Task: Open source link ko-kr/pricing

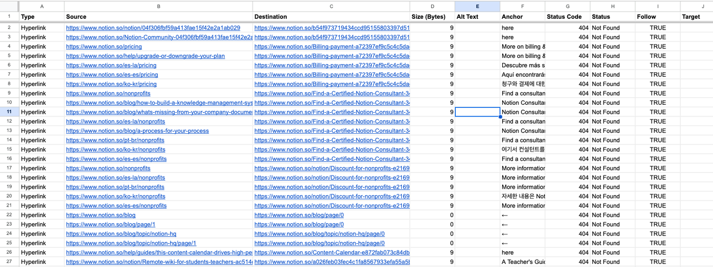Action: point(112,84)
